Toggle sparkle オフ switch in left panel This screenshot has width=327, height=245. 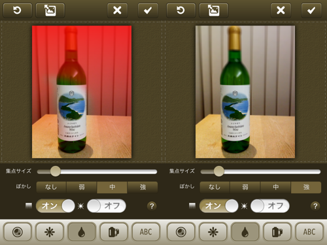[107, 206]
